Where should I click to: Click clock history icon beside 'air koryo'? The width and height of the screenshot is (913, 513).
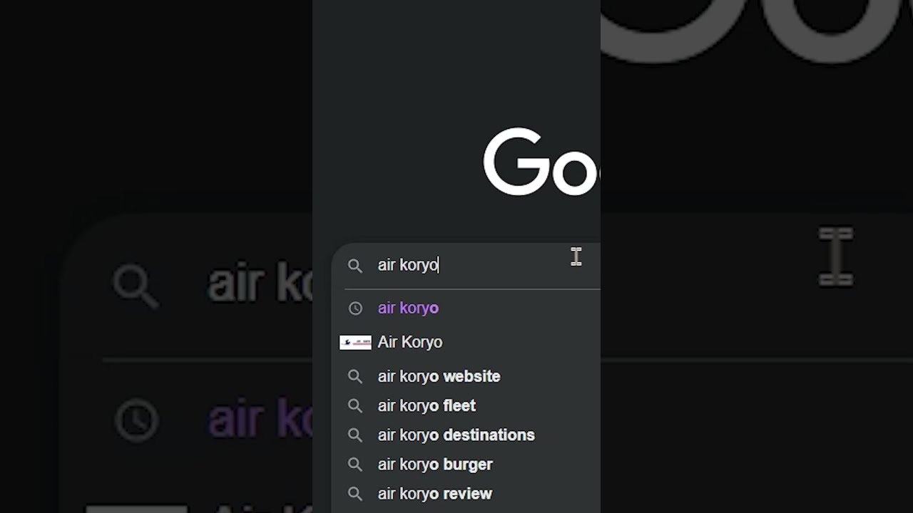tap(355, 309)
